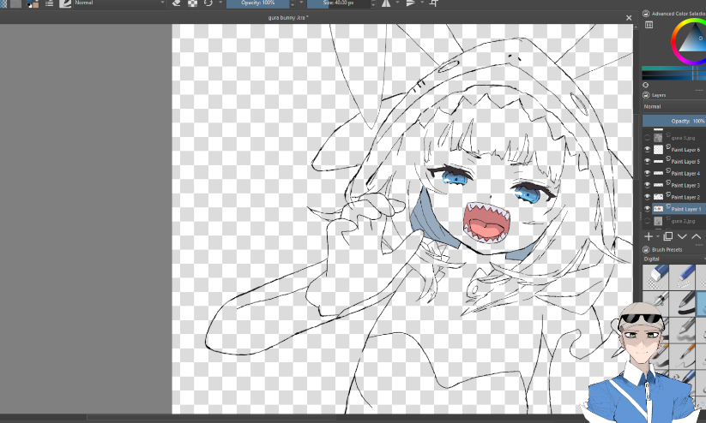Click the Brush Presets docker lock icon
The width and height of the screenshot is (706, 423).
(x=646, y=249)
